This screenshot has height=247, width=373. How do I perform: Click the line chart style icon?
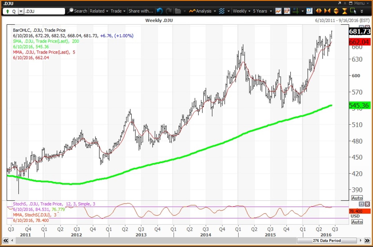coord(278,11)
